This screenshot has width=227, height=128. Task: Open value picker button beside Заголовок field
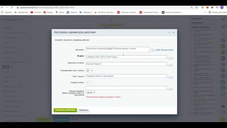tap(153, 50)
